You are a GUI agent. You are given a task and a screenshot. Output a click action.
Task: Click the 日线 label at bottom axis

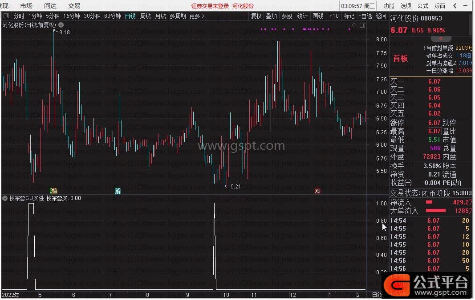pos(377,295)
